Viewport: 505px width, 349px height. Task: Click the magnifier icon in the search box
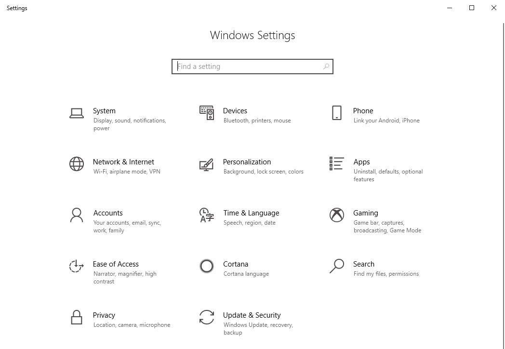[x=326, y=67]
